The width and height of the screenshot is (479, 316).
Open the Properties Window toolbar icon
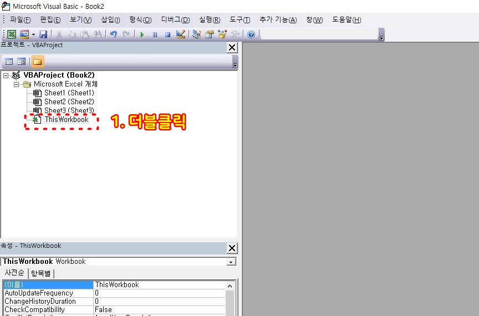[x=210, y=34]
